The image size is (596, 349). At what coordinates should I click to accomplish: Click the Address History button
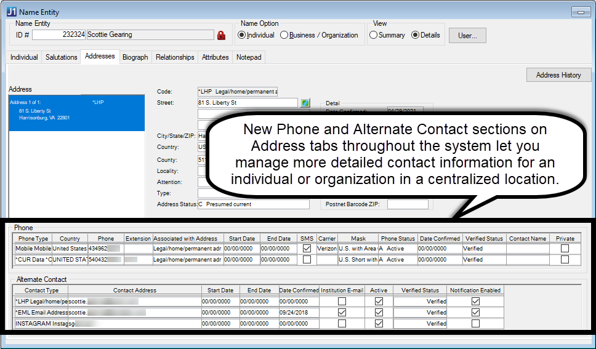558,75
